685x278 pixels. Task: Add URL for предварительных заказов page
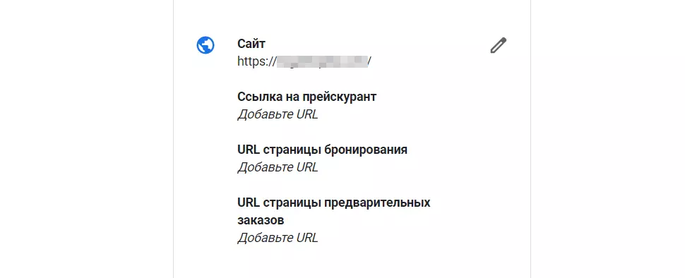278,238
